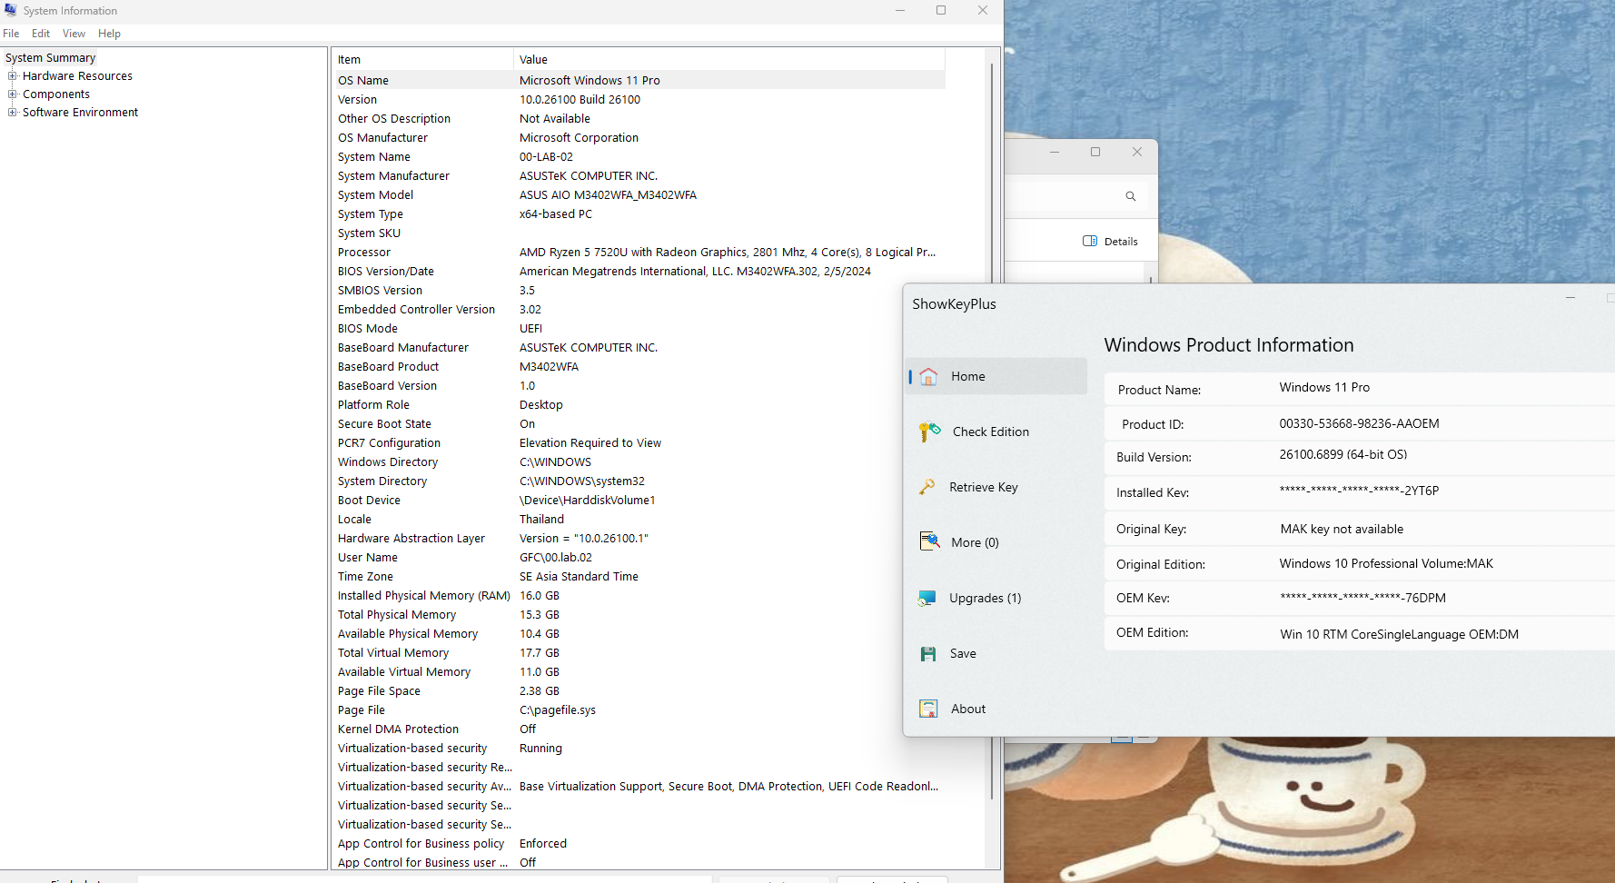
Task: Toggle the Details pane button
Action: point(1110,242)
